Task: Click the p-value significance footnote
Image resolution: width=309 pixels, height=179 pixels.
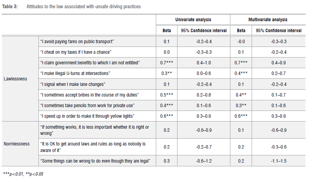Action: tap(23, 174)
